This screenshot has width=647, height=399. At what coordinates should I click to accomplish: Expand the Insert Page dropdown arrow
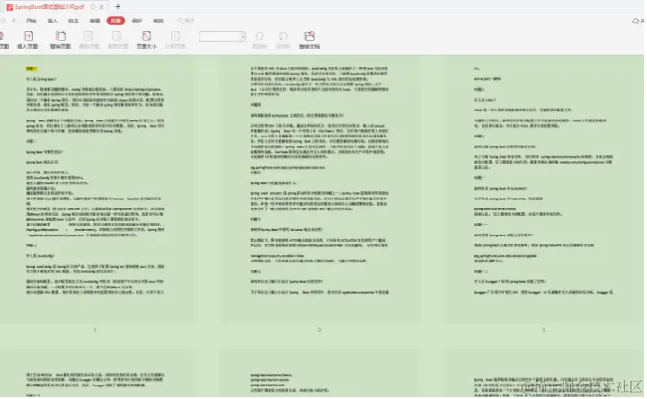pyautogui.click(x=40, y=47)
